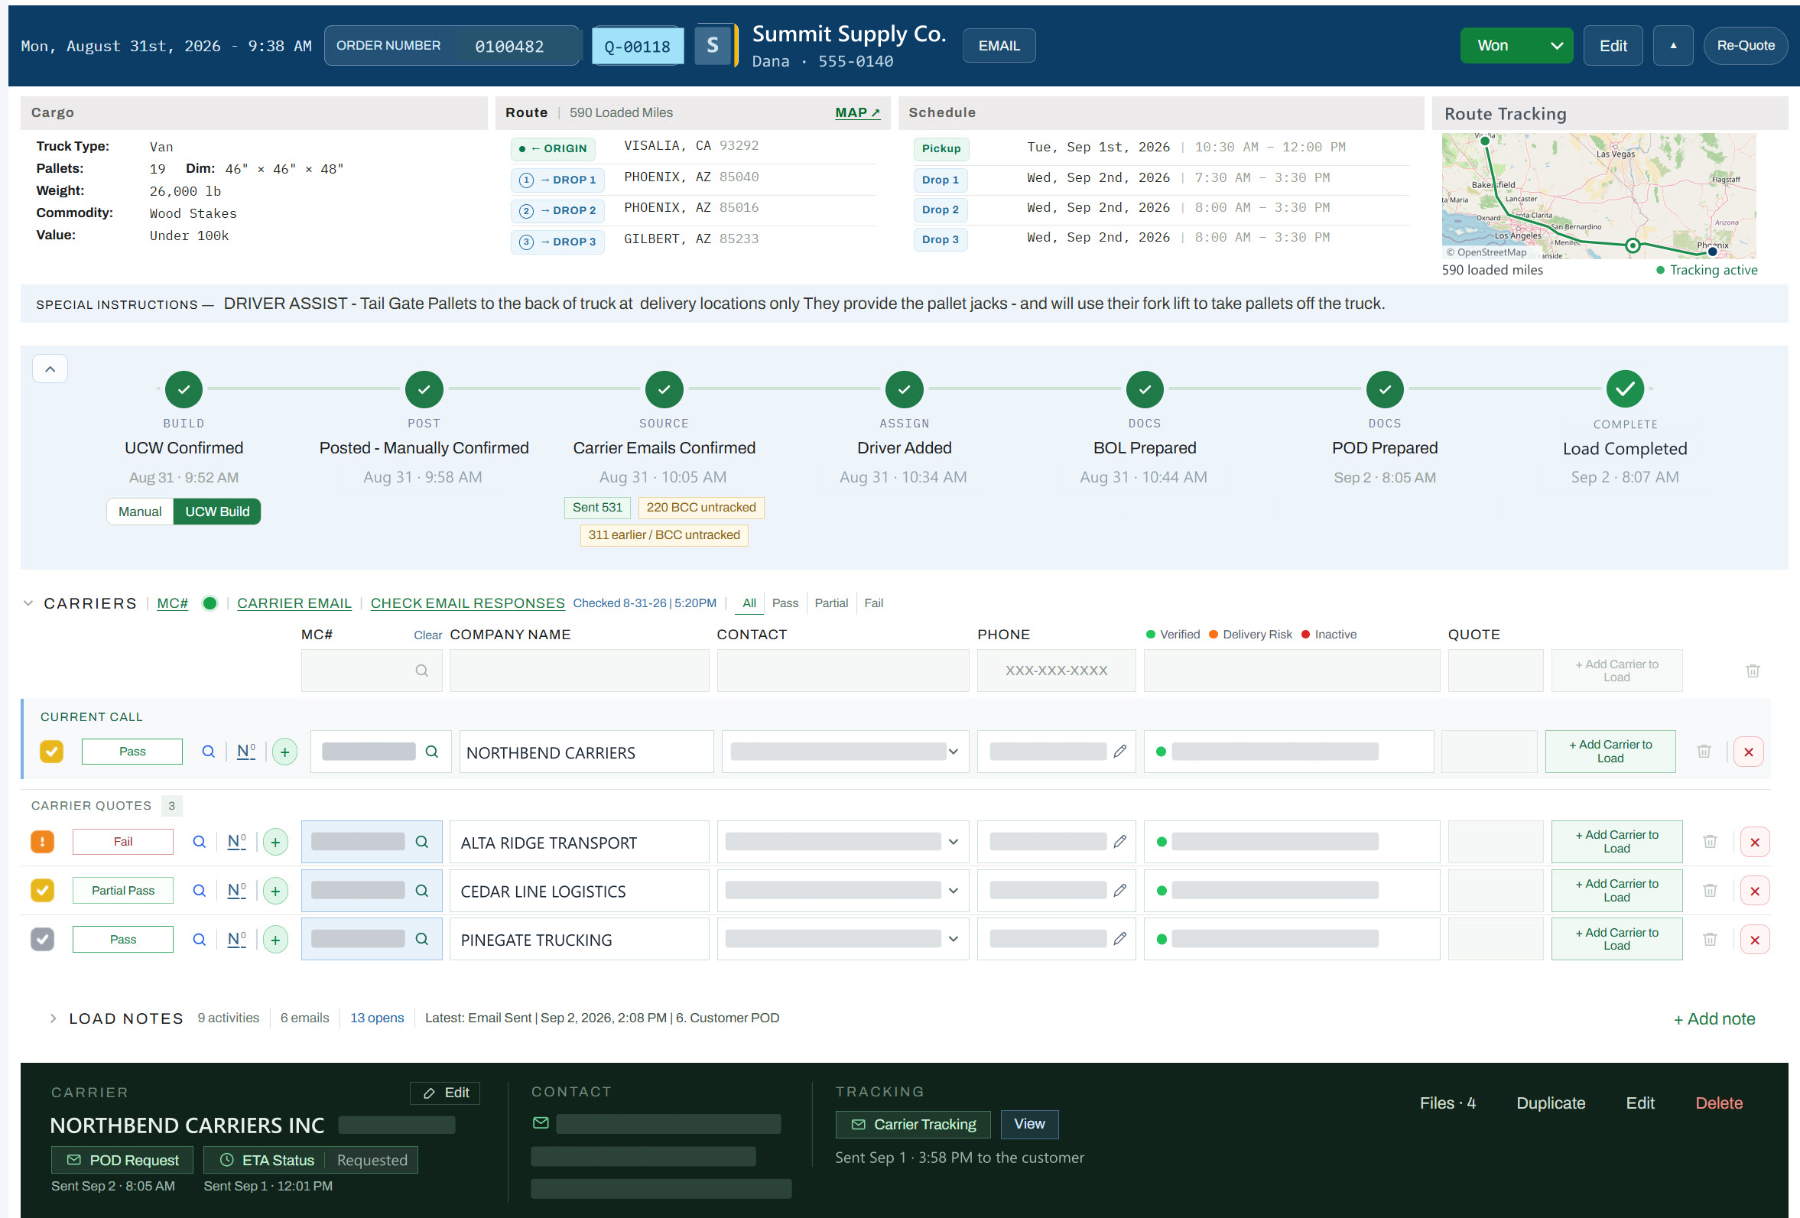Collapse the CARRIERS section chevron
Viewport: 1800px width, 1218px height.
[x=28, y=603]
